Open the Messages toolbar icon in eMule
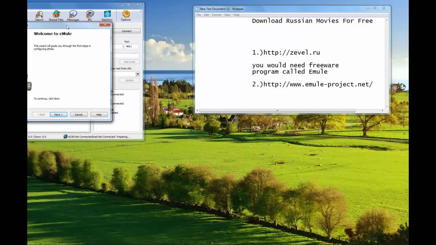436x245 pixels. coord(73,16)
